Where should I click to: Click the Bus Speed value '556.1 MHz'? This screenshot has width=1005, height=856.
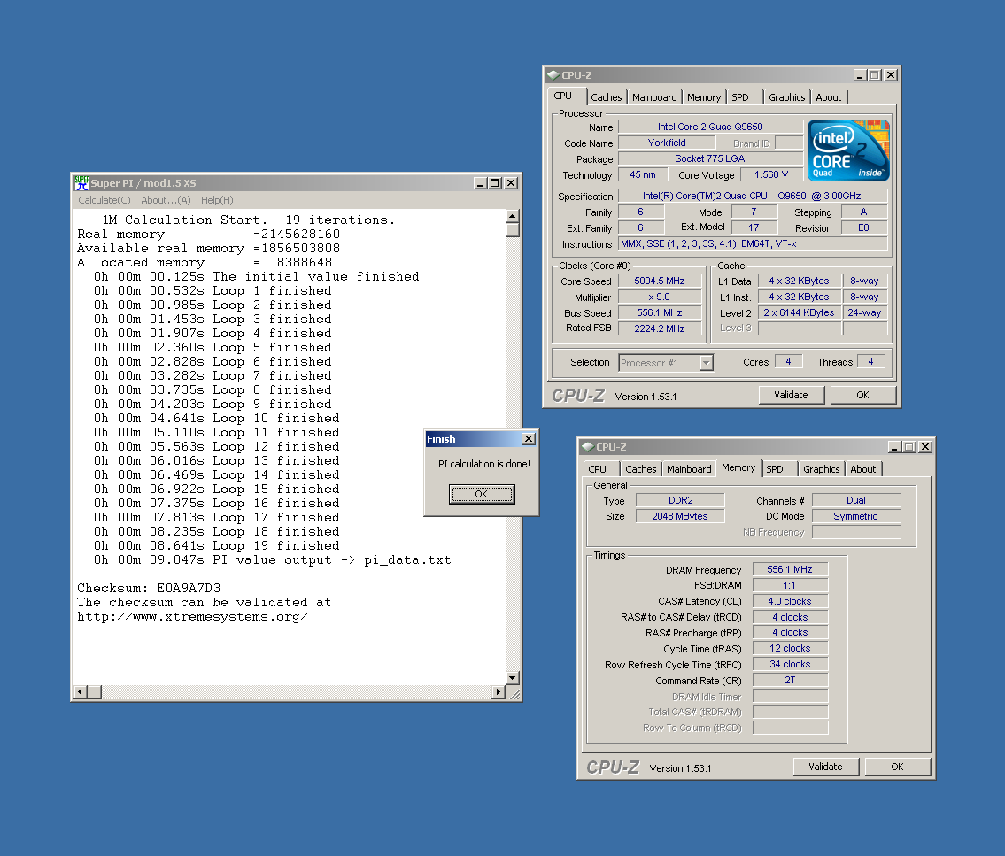(x=660, y=312)
